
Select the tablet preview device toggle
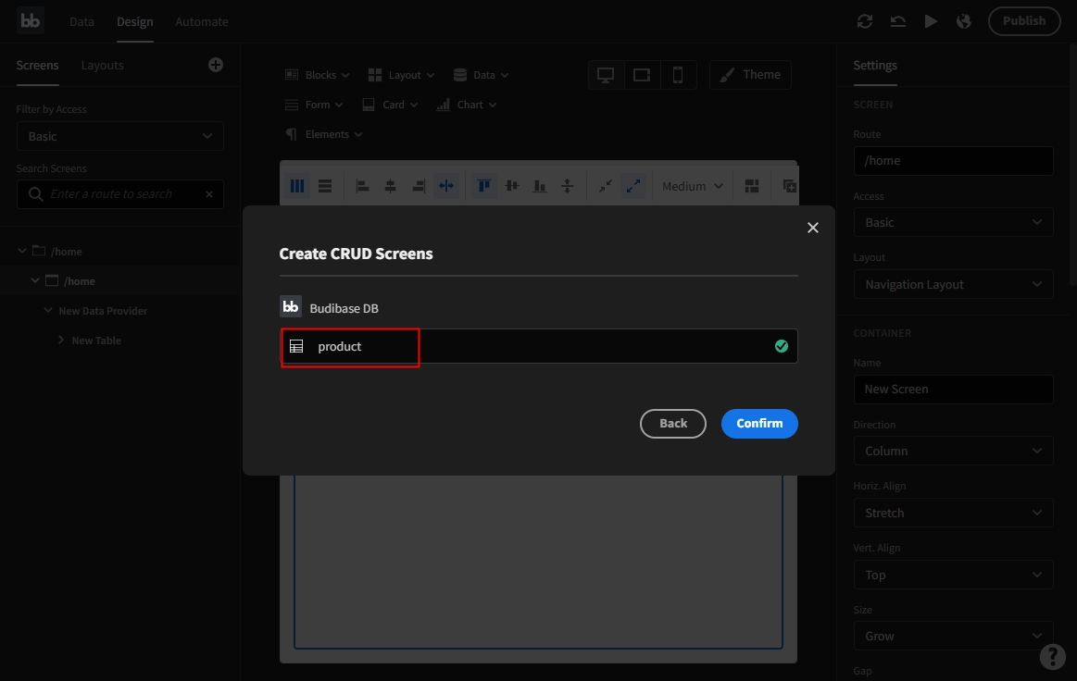(x=642, y=75)
